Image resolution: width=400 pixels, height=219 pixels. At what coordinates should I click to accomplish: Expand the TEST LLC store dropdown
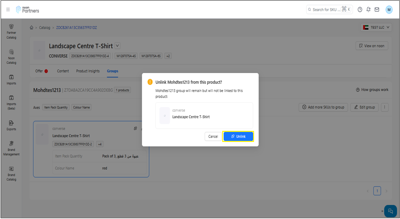point(376,27)
